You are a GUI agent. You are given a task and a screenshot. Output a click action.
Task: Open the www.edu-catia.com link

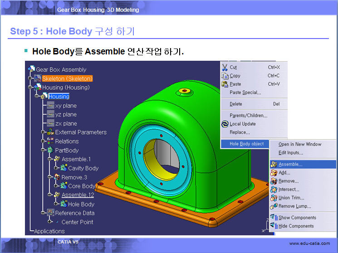point(309,244)
